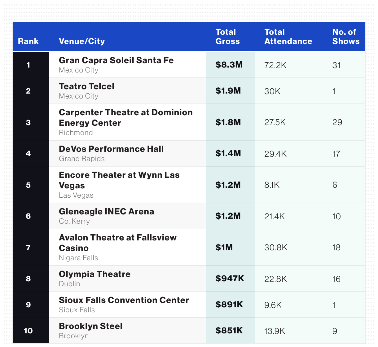Select the rank number for Brooklyn Steel

(x=28, y=331)
